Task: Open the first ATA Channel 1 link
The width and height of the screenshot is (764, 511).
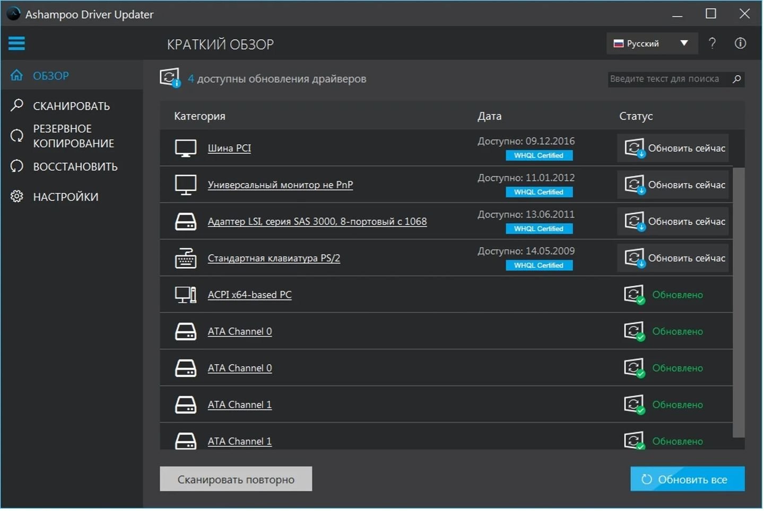Action: click(240, 404)
